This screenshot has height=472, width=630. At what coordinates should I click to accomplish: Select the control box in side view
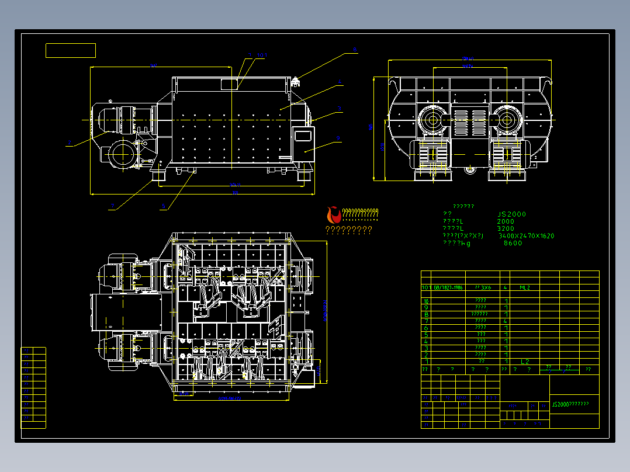(x=303, y=145)
